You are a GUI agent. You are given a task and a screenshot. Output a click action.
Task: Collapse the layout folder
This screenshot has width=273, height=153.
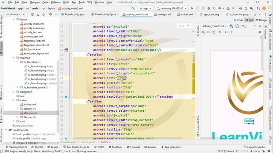(x=13, y=20)
